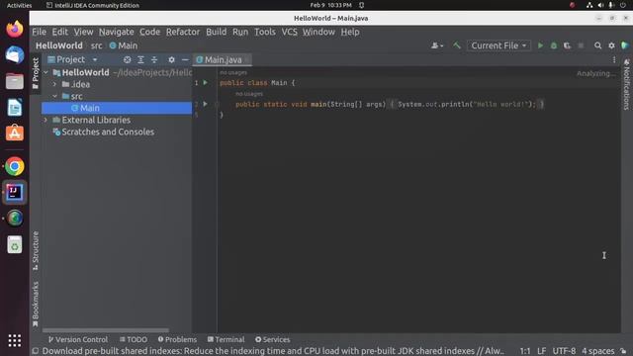Open Notifications side panel
The height and width of the screenshot is (356, 633).
[x=626, y=84]
